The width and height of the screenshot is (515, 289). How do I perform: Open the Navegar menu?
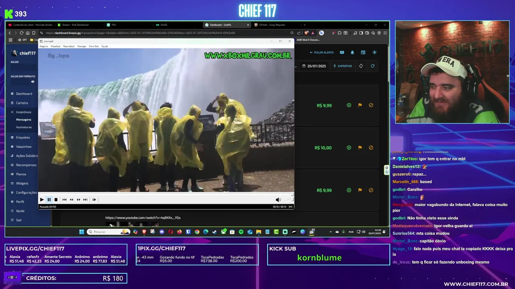tap(82, 46)
